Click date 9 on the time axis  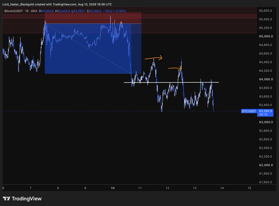[x=85, y=188]
